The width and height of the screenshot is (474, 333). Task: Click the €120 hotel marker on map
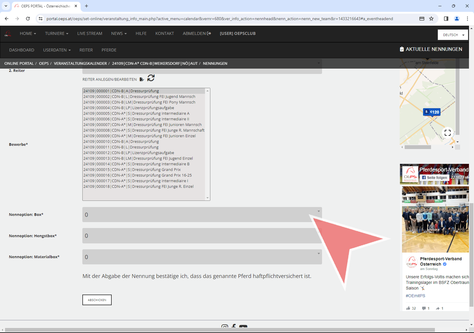point(432,112)
